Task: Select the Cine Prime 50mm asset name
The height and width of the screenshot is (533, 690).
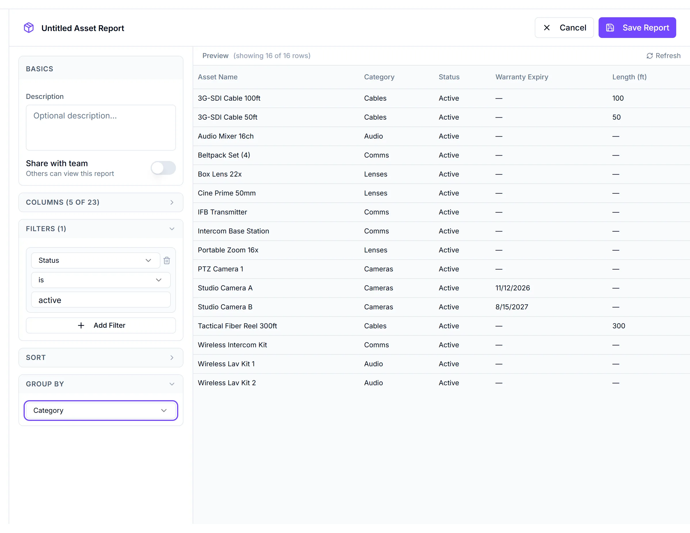Action: pyautogui.click(x=227, y=193)
